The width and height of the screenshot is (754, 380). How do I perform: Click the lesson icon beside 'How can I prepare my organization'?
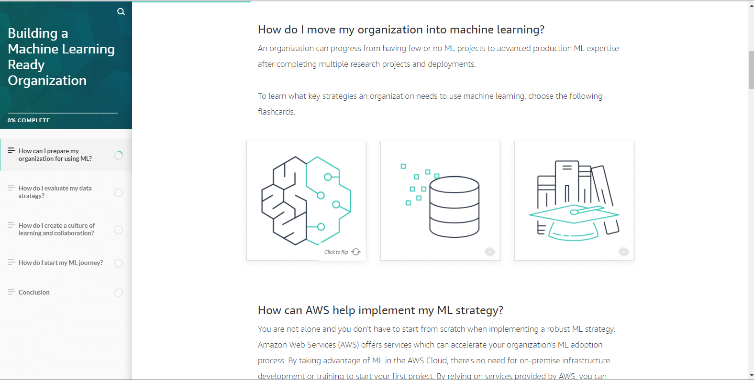(x=11, y=150)
